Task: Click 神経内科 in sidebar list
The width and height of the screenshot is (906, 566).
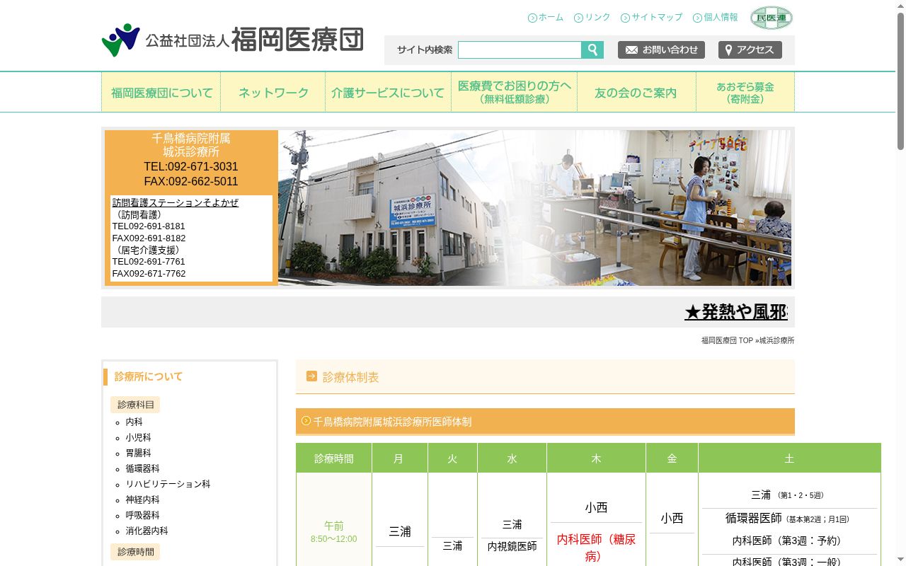Action: tap(142, 499)
